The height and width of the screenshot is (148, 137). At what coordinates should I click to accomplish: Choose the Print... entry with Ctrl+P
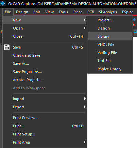coord(45,126)
